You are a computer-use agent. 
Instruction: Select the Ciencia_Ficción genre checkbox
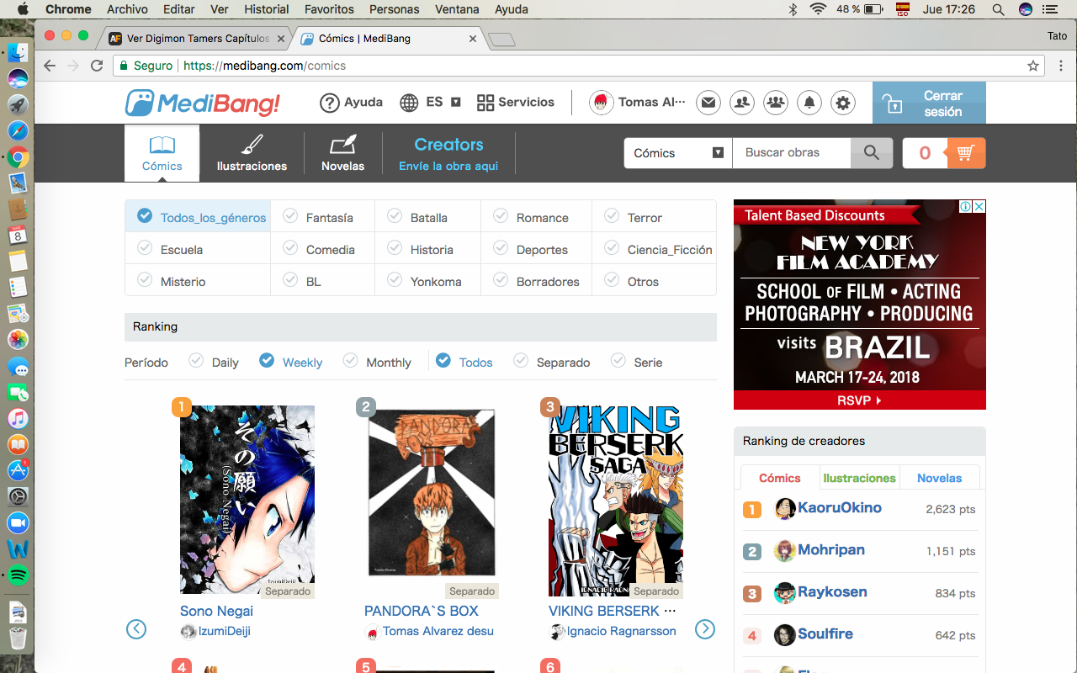612,248
